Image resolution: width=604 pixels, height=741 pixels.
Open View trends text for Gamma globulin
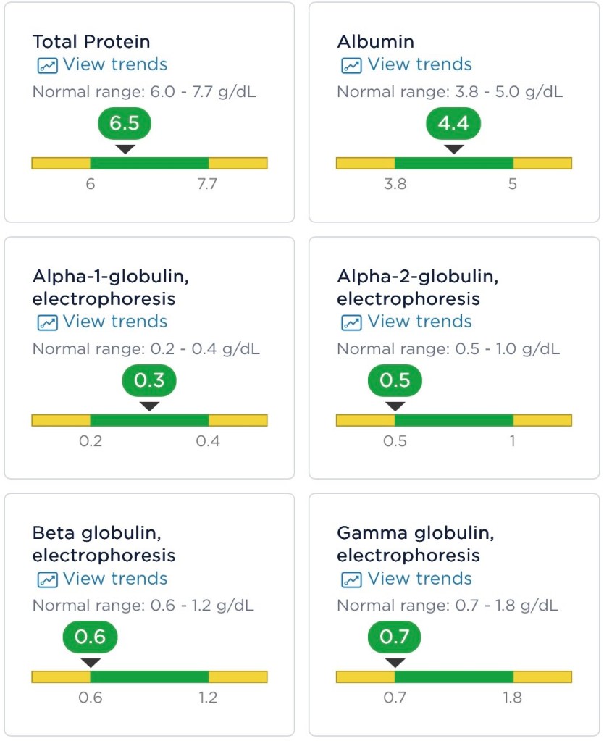click(x=419, y=579)
